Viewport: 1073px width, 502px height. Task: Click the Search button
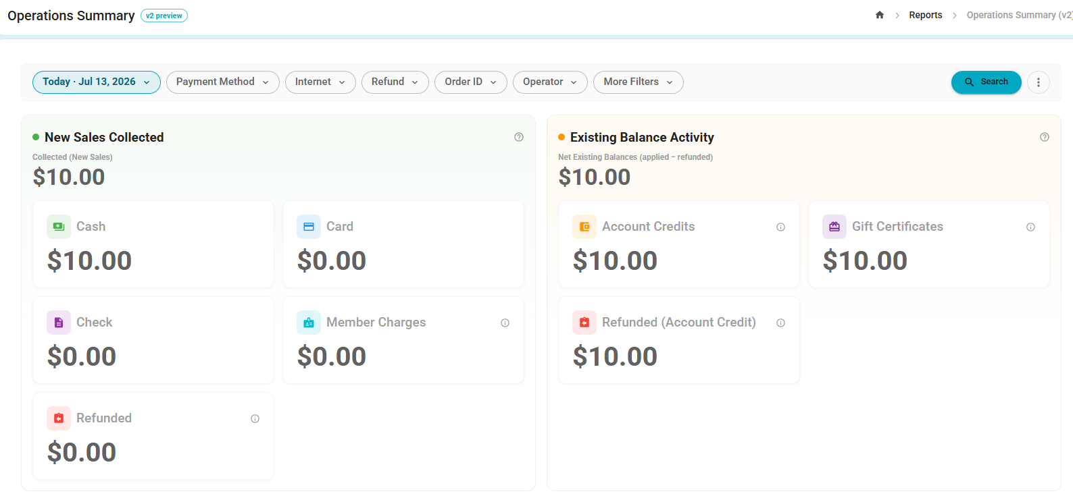(x=987, y=82)
